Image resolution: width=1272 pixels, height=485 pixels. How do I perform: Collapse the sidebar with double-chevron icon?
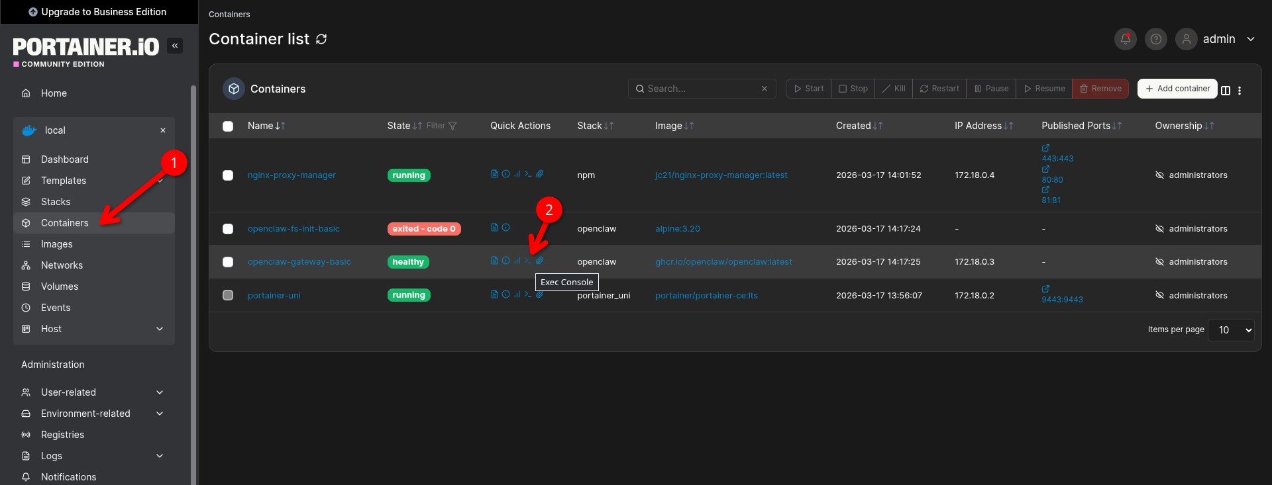coord(175,46)
